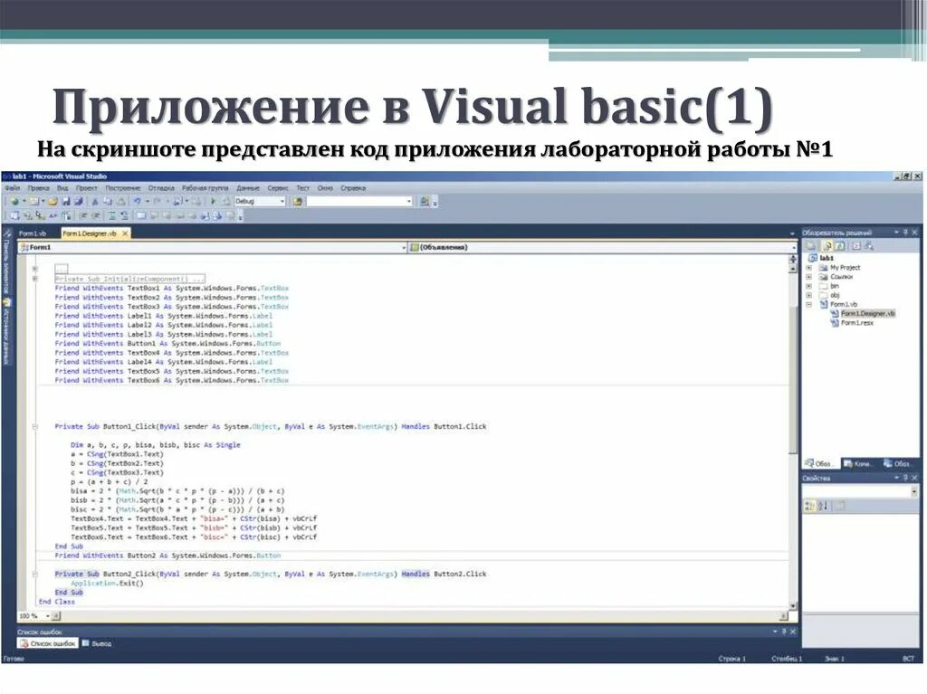Click the Save All icon

pos(78,202)
